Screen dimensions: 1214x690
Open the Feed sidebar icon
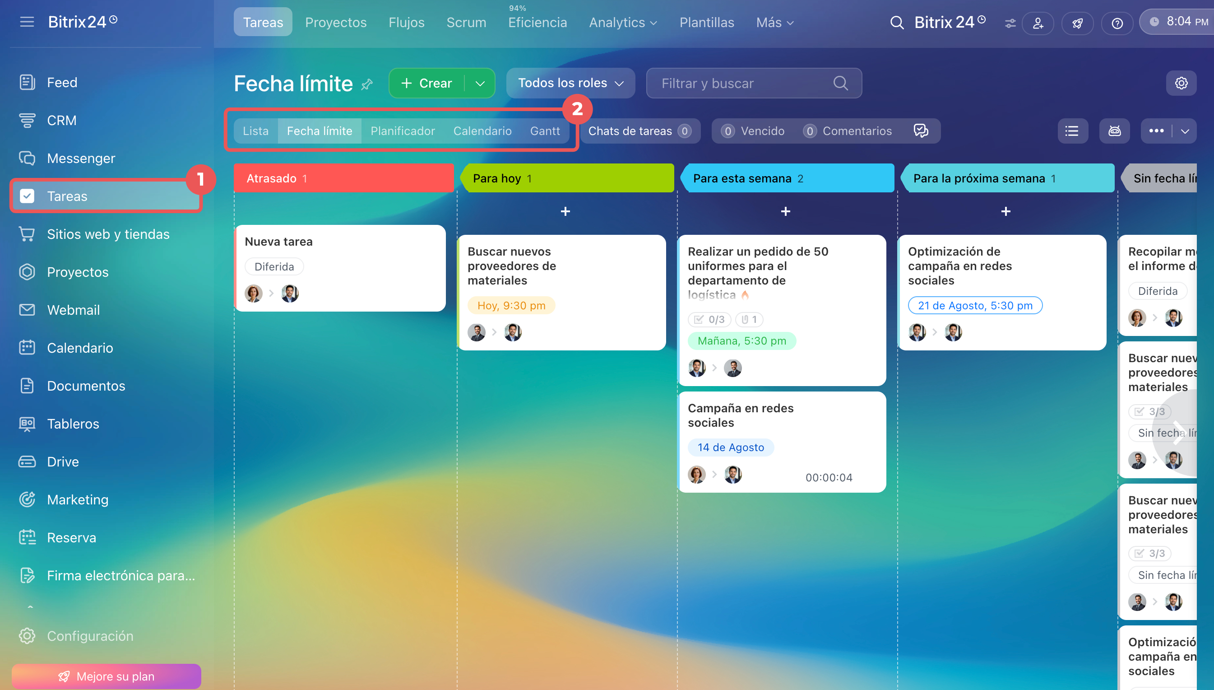(x=27, y=82)
